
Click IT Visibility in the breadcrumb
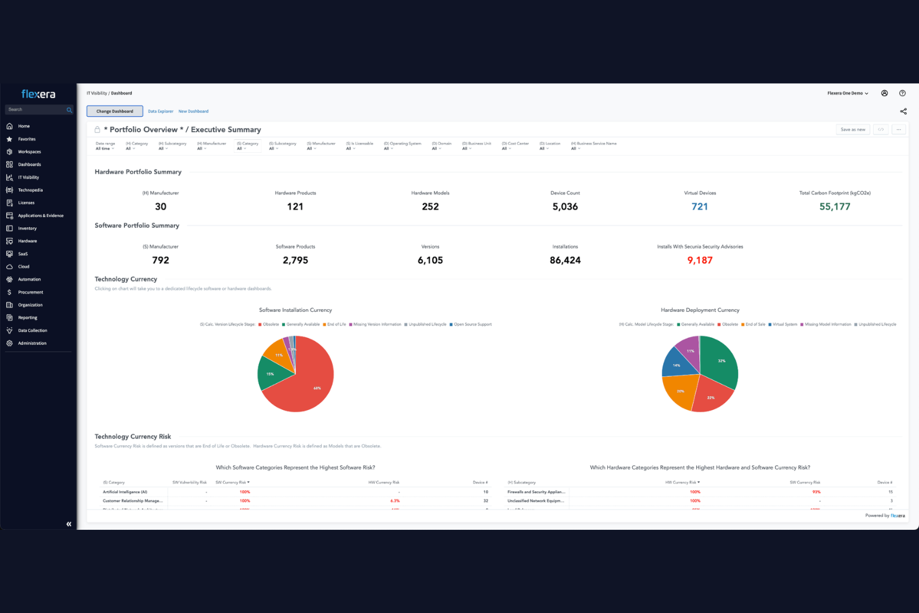coord(96,93)
